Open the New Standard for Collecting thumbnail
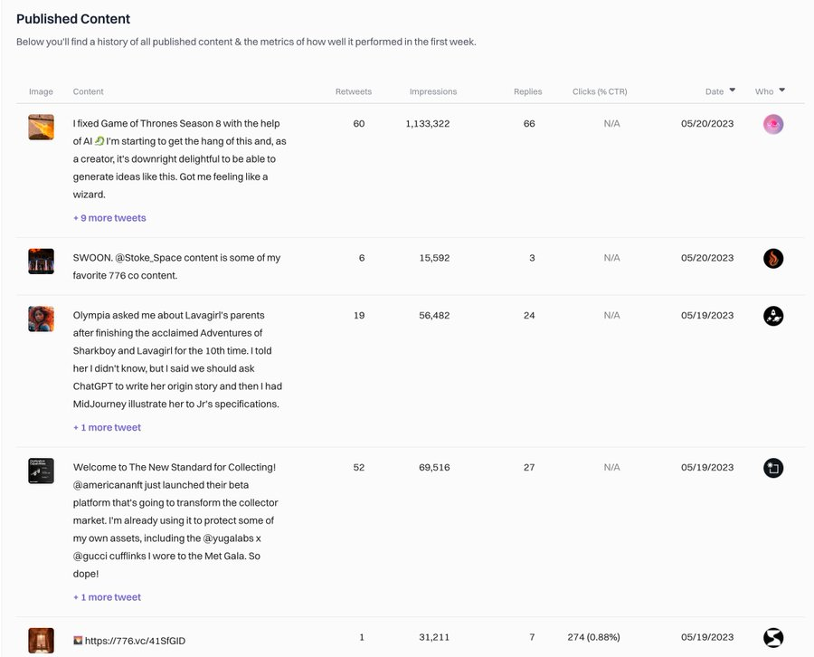 [x=42, y=471]
